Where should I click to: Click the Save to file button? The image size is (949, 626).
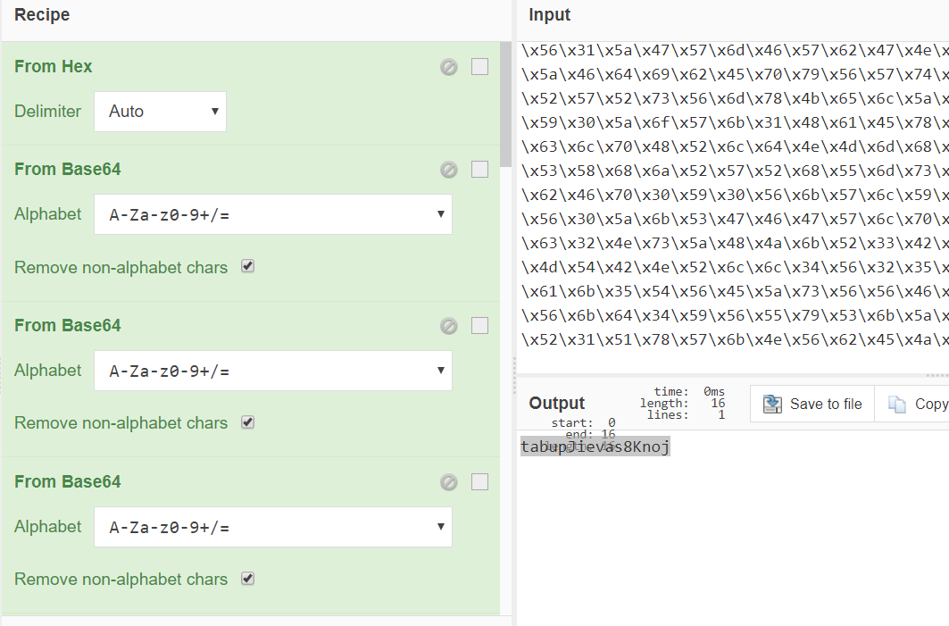(x=812, y=405)
